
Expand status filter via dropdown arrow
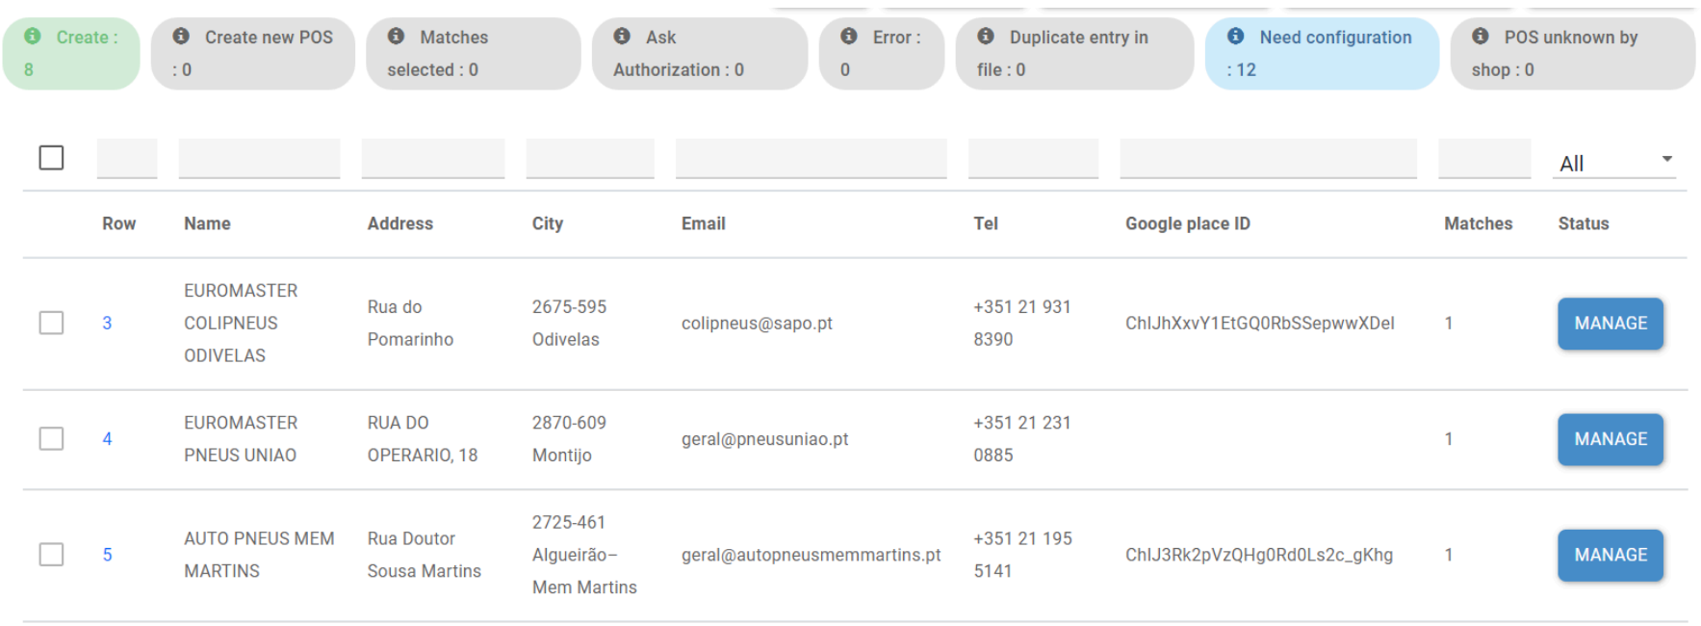1666,159
